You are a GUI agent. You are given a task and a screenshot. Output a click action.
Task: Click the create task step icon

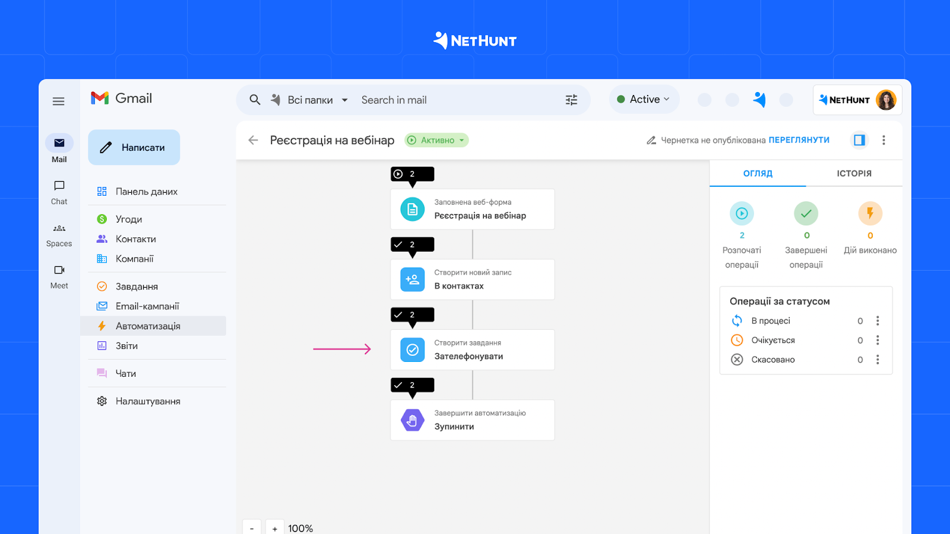pyautogui.click(x=413, y=349)
